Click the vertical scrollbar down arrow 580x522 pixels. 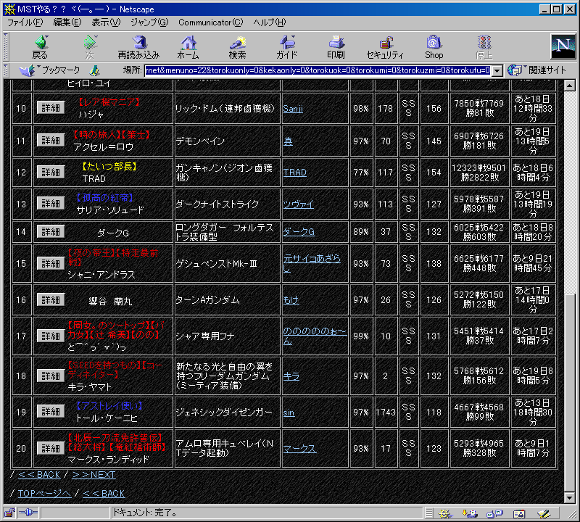[570, 498]
